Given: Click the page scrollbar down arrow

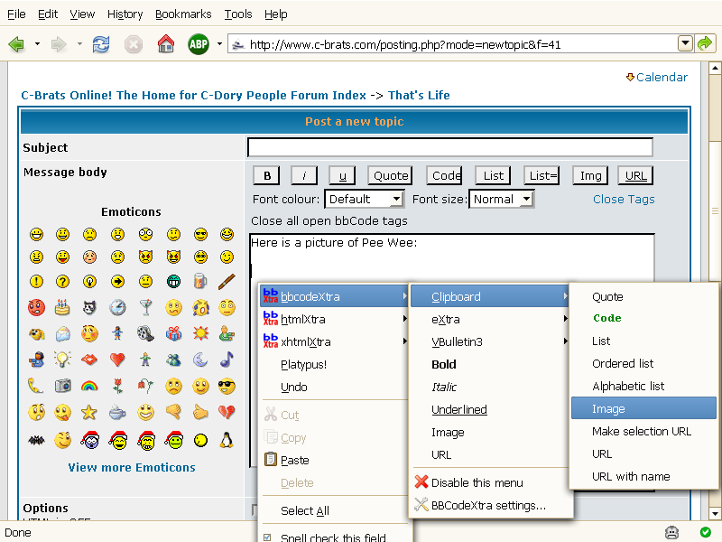Looking at the screenshot, I should coord(715,513).
